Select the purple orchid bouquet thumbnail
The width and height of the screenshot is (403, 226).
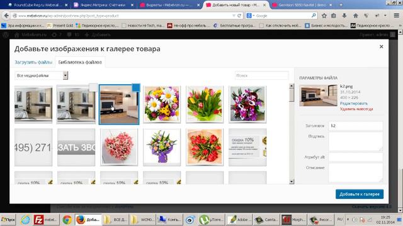click(247, 105)
